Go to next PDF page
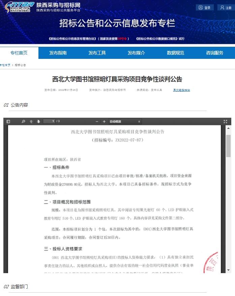Image resolution: width=235 pixels, height=296 pixels. point(38,121)
